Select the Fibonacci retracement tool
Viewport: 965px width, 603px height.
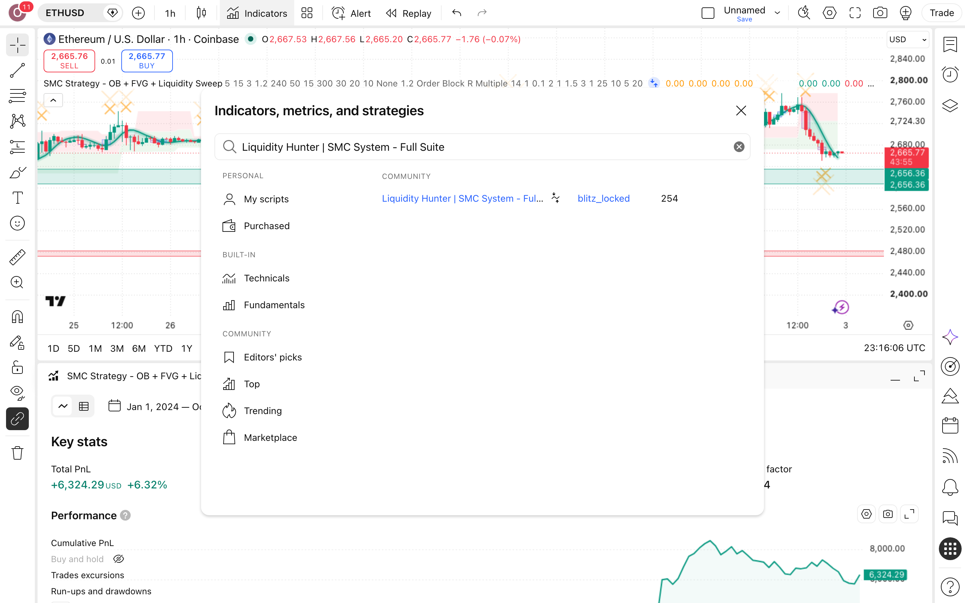coord(17,96)
